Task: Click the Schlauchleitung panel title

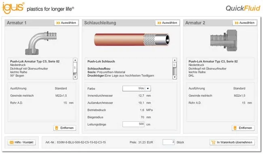Action: pyautogui.click(x=100, y=23)
